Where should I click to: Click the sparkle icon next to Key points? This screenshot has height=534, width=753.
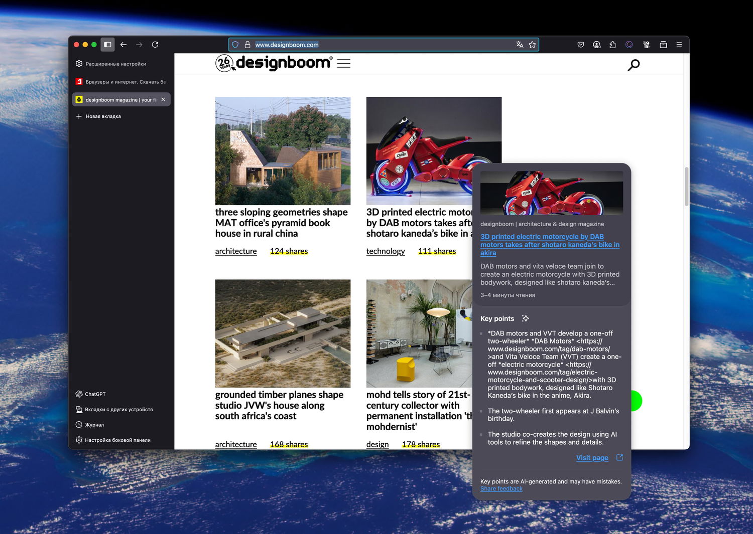coord(525,318)
